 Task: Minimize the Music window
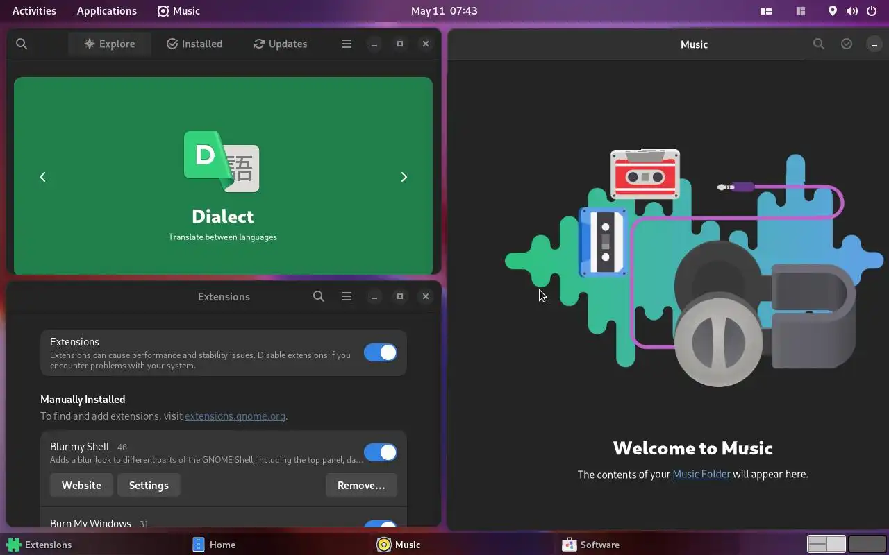coord(874,44)
